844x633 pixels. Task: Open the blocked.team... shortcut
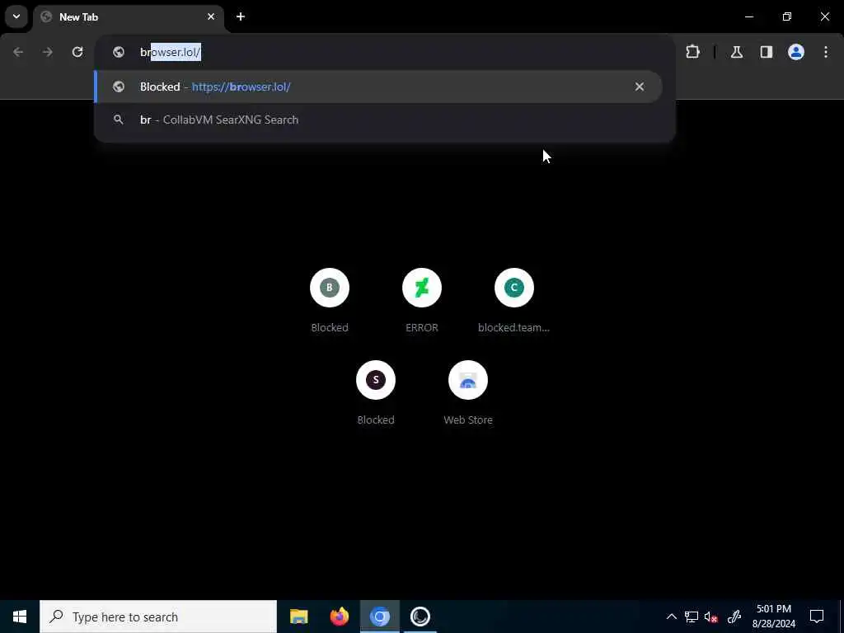click(514, 300)
